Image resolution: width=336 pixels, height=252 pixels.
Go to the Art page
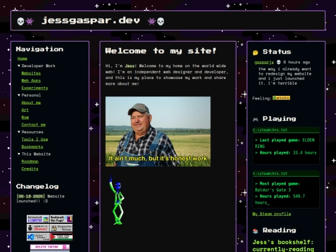pyautogui.click(x=25, y=110)
